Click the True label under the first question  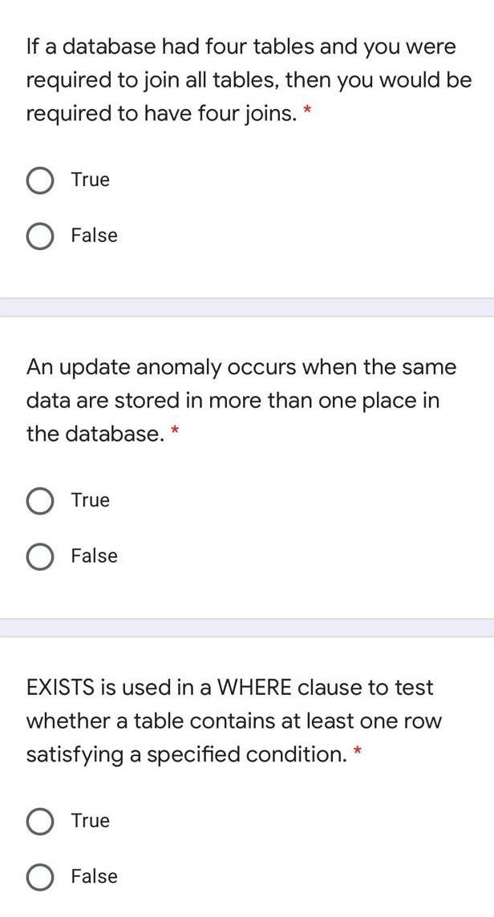[90, 180]
